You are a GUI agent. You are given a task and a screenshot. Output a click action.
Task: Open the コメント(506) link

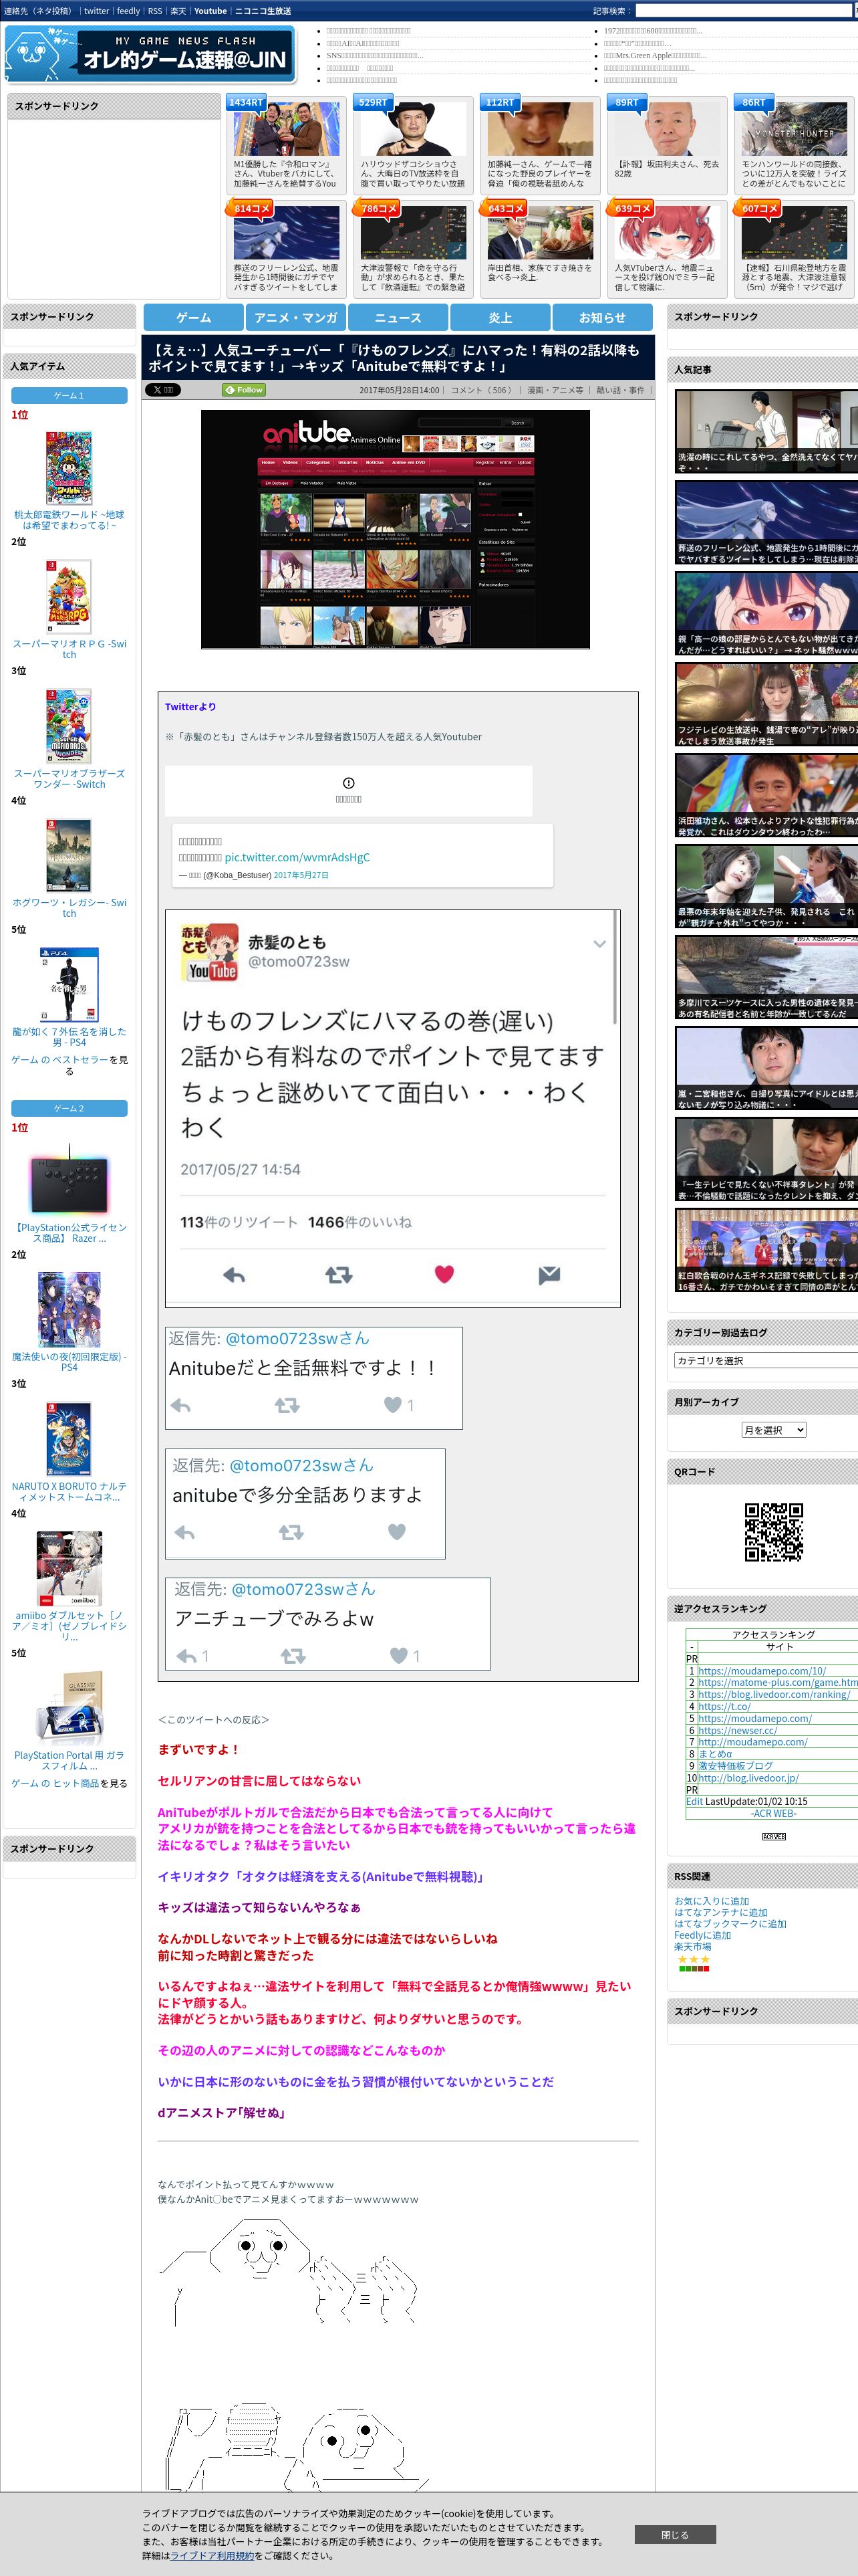(482, 390)
